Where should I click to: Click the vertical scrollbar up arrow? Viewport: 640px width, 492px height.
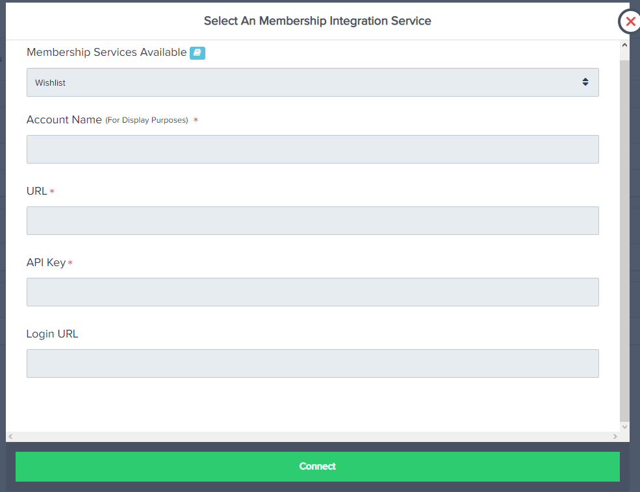coord(624,45)
